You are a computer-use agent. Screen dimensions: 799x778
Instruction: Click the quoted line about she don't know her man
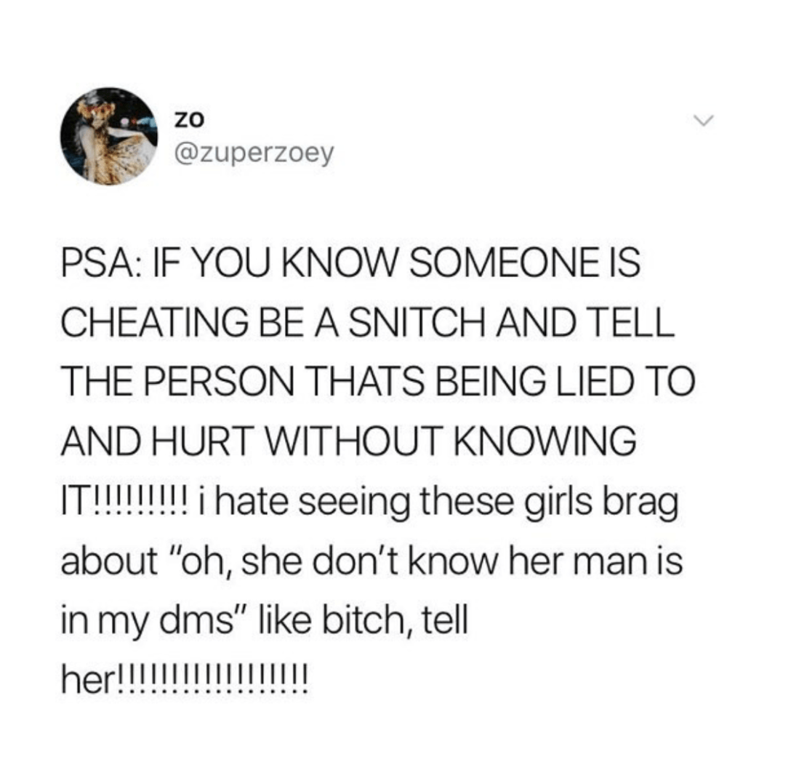tap(372, 561)
